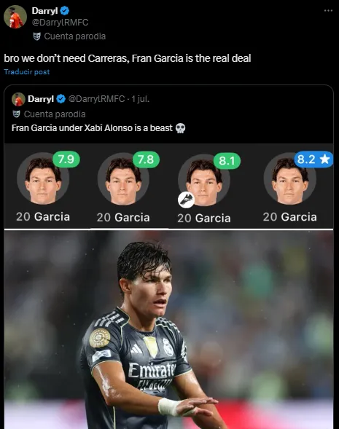339x429 pixels.
Task: Open the @DarrylRMFC handle at top
Action: (61, 23)
